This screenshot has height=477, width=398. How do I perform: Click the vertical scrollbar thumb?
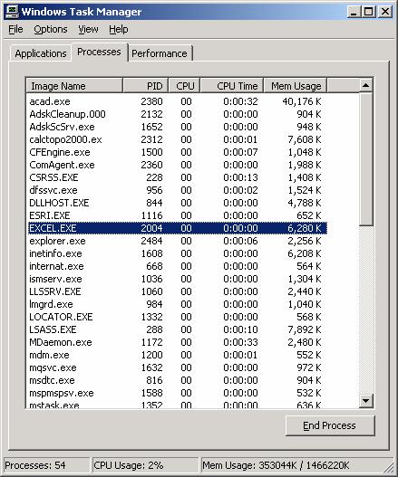click(x=366, y=159)
